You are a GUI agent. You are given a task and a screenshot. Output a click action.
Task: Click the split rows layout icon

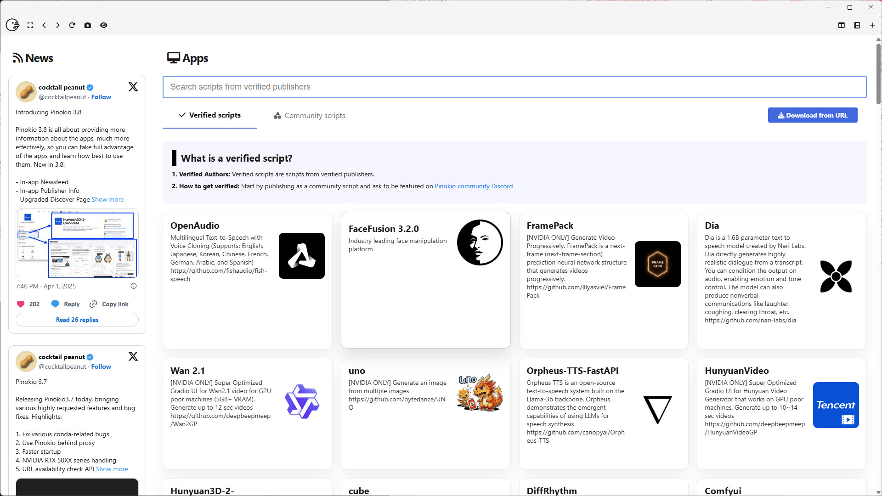tap(857, 25)
